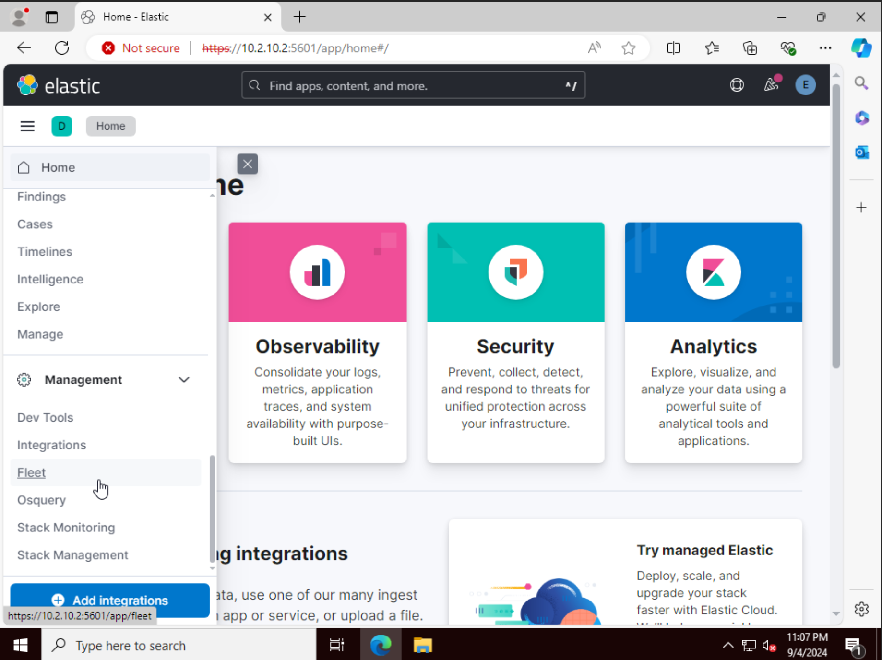The width and height of the screenshot is (882, 660).
Task: Add page to favorites star icon
Action: 629,48
